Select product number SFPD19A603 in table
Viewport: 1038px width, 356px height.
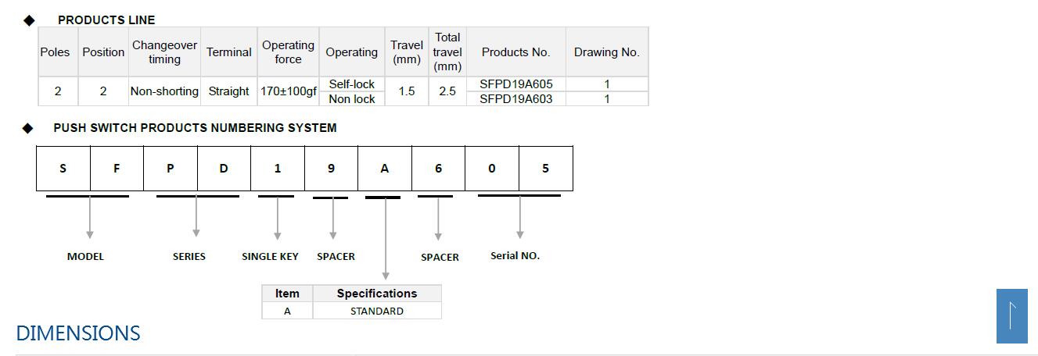(515, 99)
